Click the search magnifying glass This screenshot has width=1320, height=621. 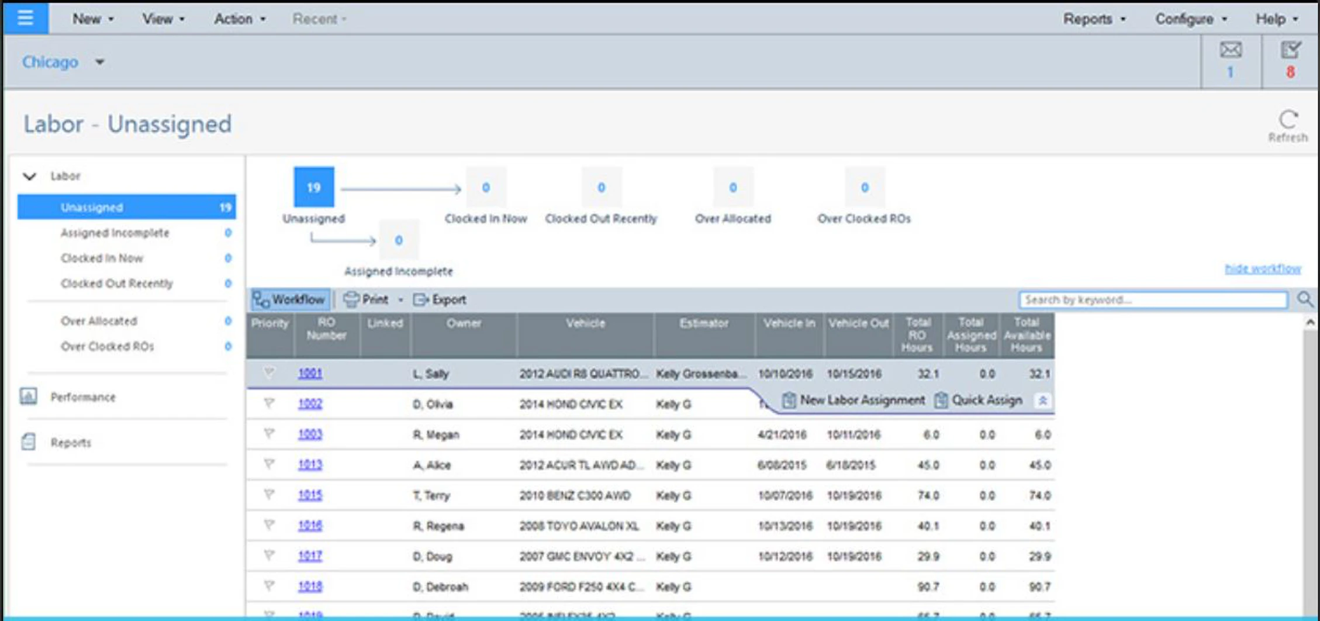tap(1305, 299)
